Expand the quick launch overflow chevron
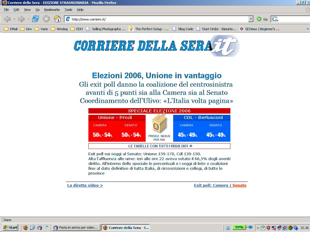This screenshot has width=310, height=232. pyautogui.click(x=47, y=227)
